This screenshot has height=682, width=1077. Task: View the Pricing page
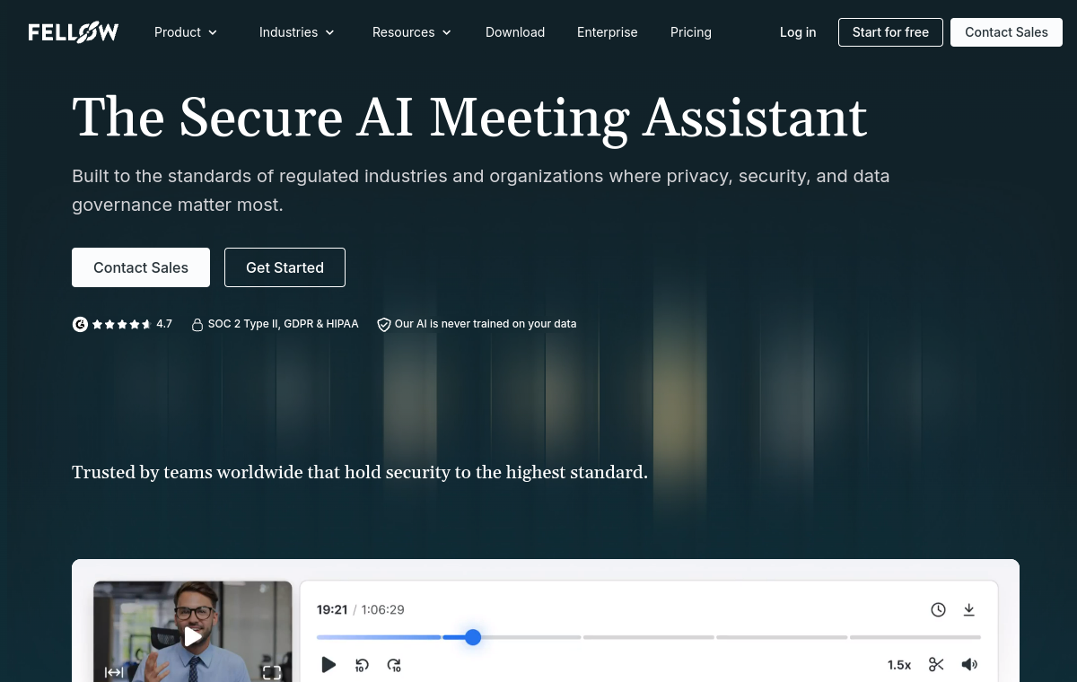click(x=691, y=32)
